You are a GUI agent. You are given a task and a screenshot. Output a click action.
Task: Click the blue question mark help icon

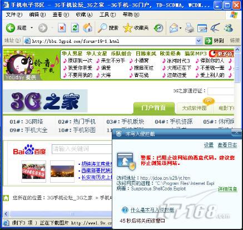point(125,210)
